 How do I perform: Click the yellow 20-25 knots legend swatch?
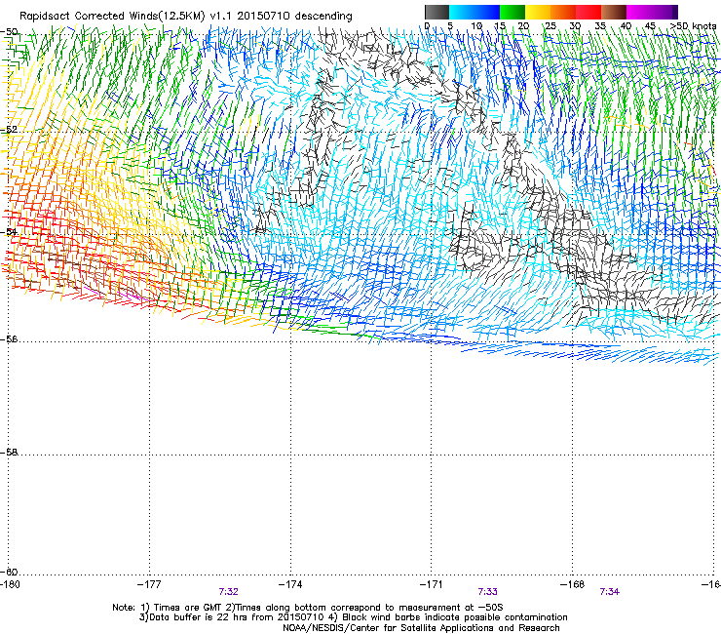[x=538, y=12]
